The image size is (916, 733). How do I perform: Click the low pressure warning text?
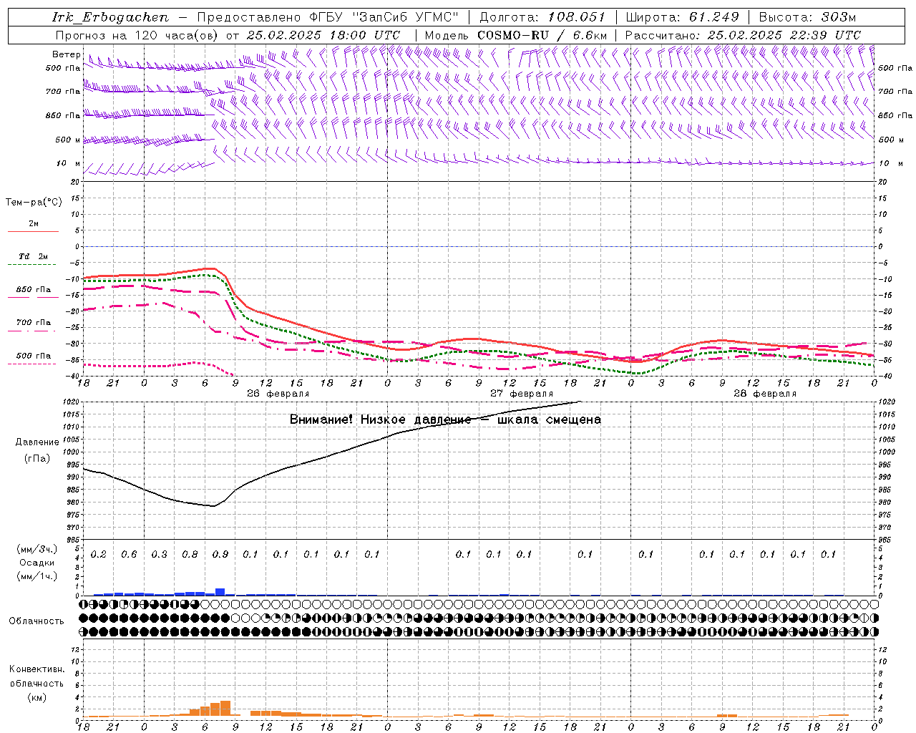pyautogui.click(x=445, y=419)
